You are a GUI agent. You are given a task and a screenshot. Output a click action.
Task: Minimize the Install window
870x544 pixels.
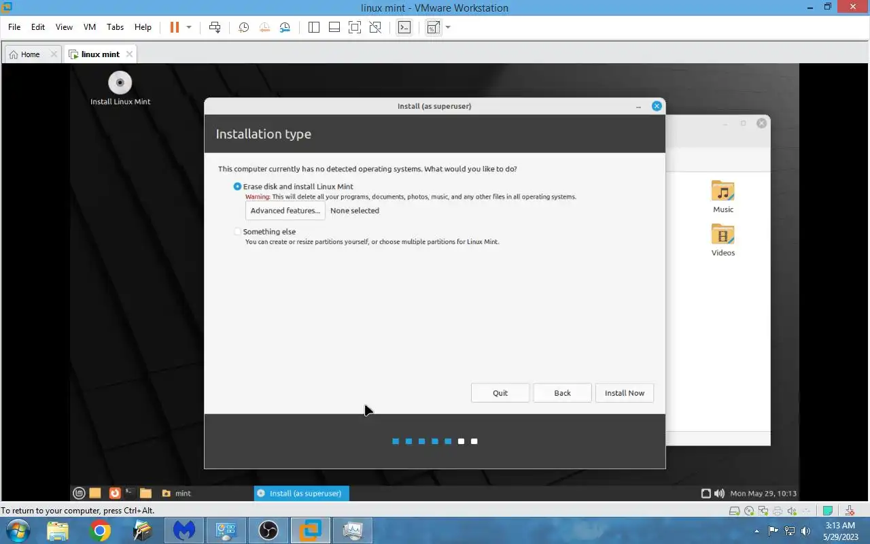tap(638, 106)
